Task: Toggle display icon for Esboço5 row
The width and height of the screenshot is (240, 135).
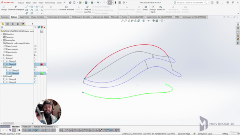Action: coord(35,70)
